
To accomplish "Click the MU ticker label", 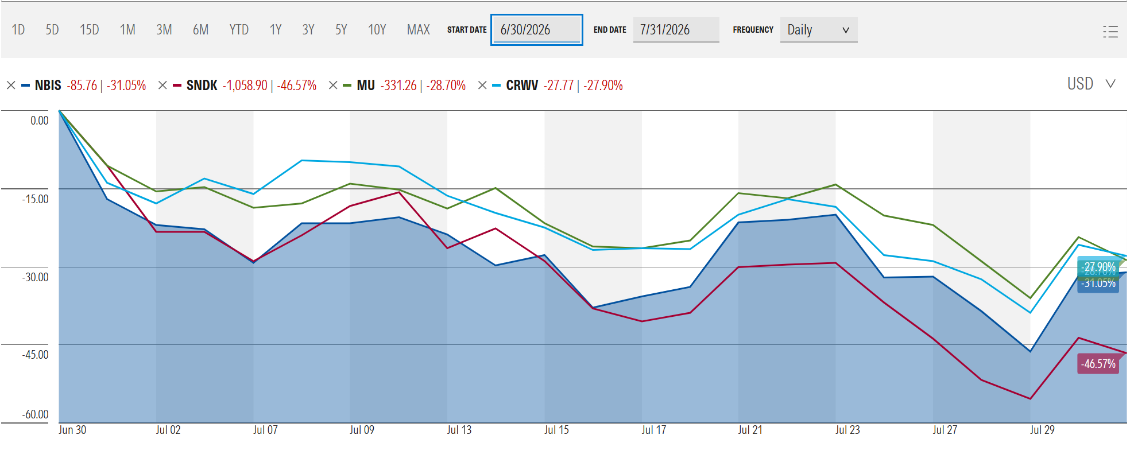I will (366, 86).
